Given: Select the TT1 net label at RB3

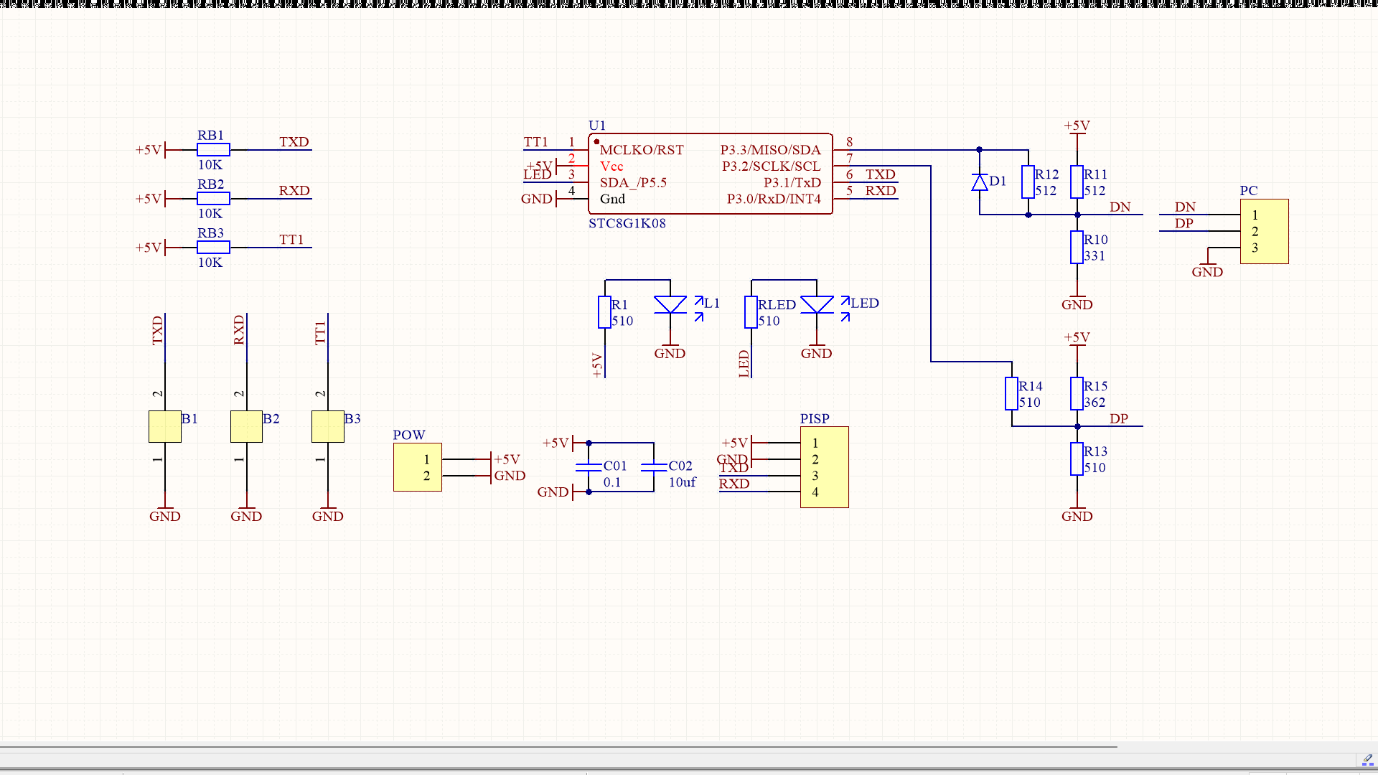Looking at the screenshot, I should tap(291, 240).
